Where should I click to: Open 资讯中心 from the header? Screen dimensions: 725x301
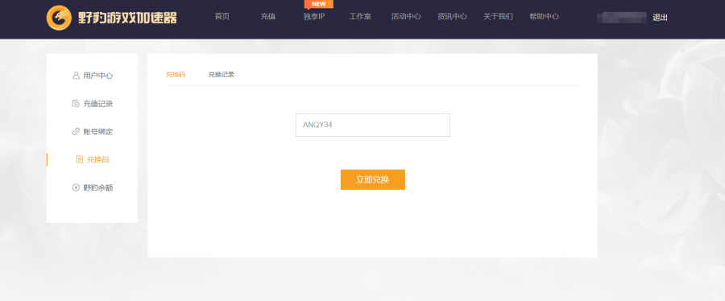[452, 17]
